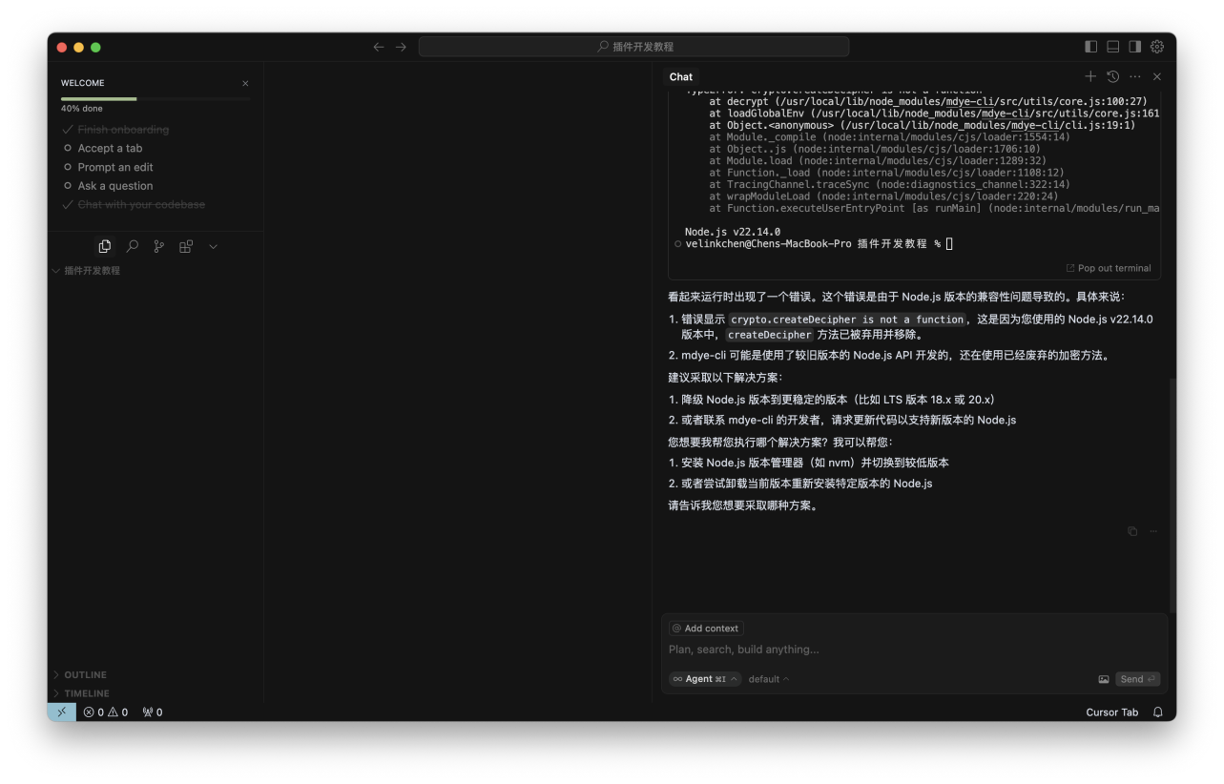This screenshot has height=784, width=1224.
Task: Click the notifications bell icon
Action: (1158, 712)
